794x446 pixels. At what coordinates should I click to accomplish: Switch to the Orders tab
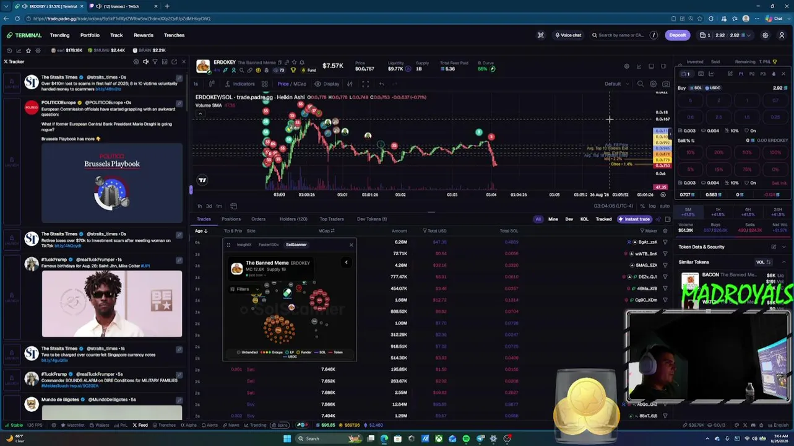258,219
